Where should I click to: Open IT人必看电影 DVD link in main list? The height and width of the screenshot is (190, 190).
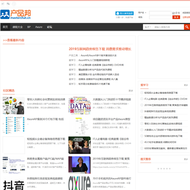pyautogui.click(x=101, y=65)
